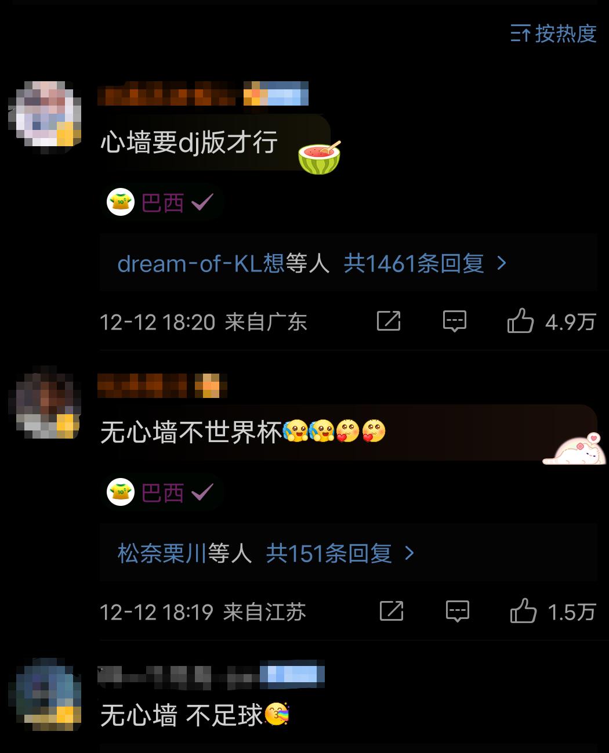Tap reply bubble icon on 18:20 comment

pyautogui.click(x=455, y=321)
